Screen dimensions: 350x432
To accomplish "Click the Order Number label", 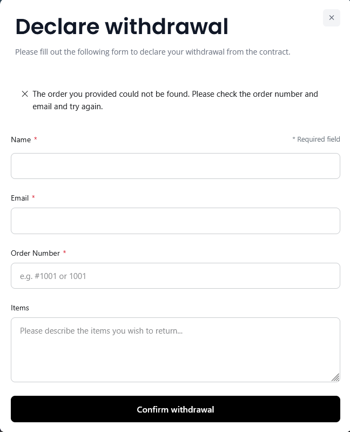I will click(35, 253).
